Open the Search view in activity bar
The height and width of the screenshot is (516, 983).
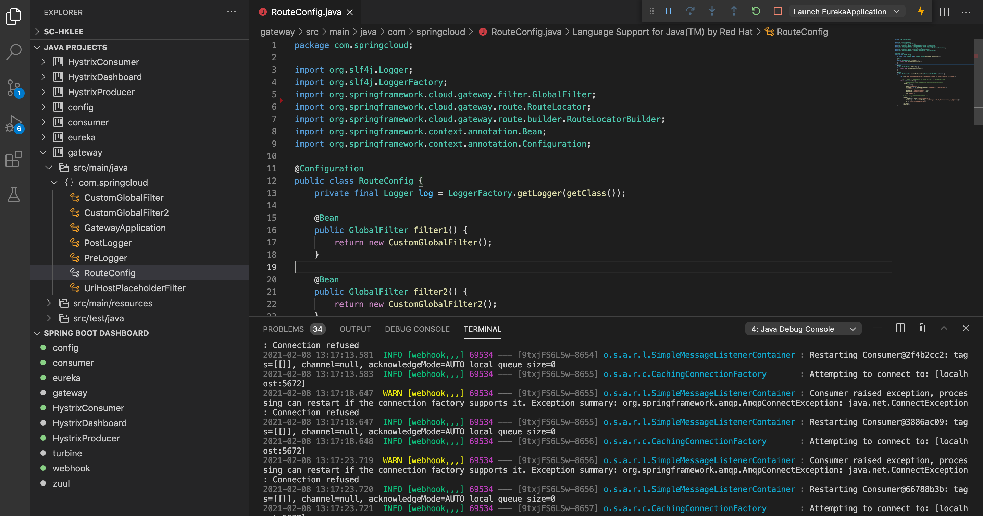(14, 51)
